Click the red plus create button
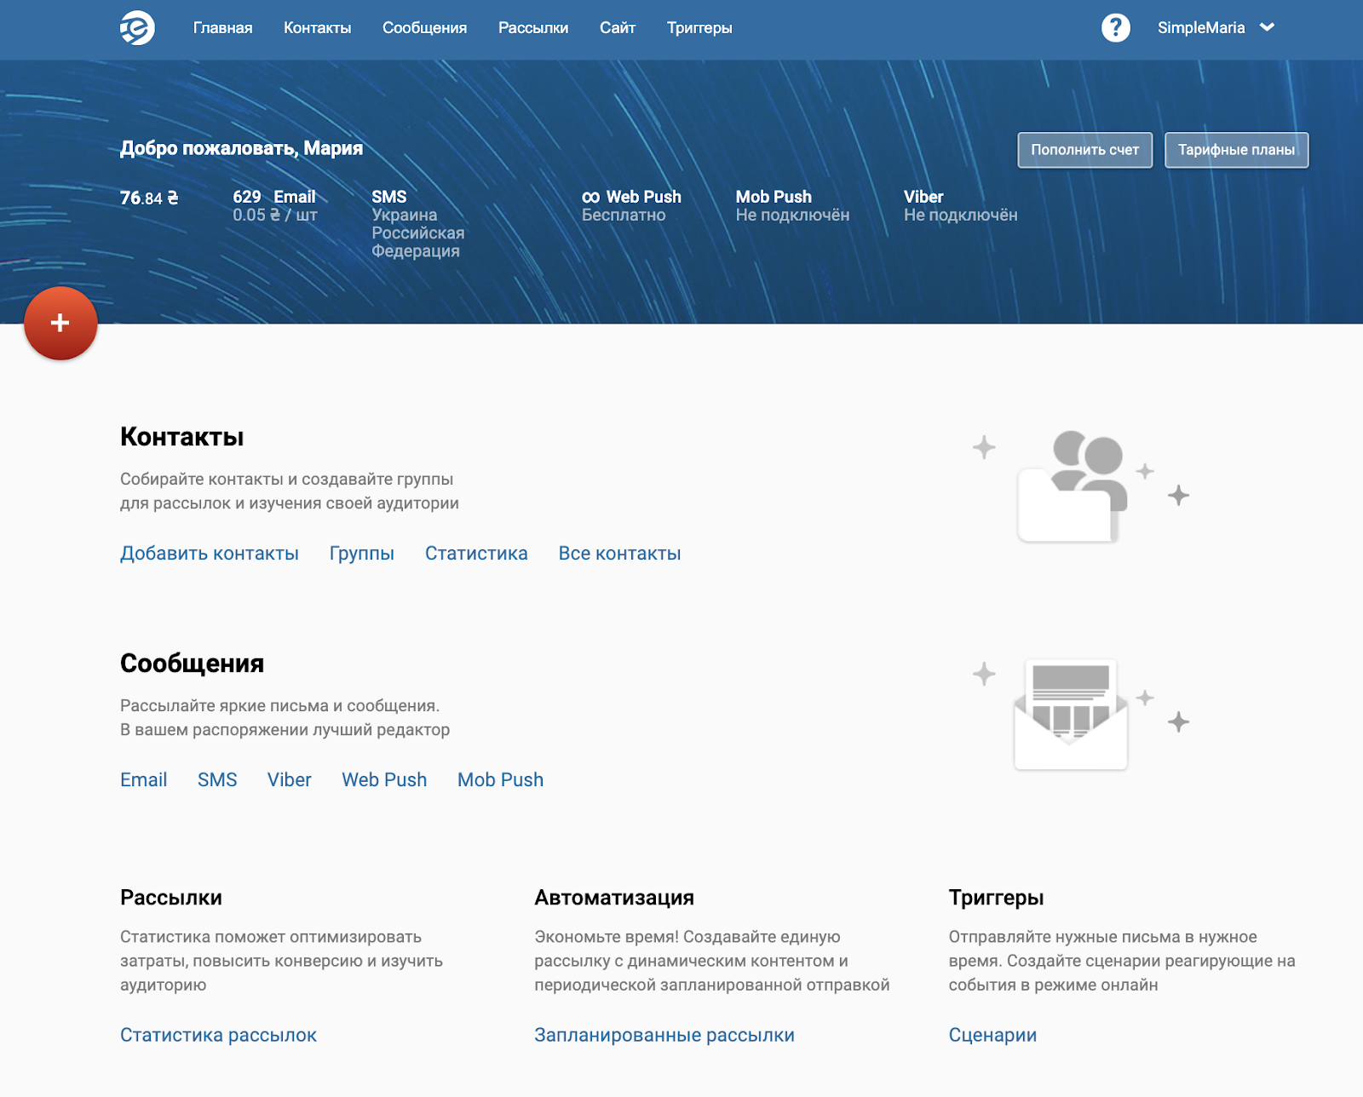Screen dimensions: 1363x1097 (60, 323)
